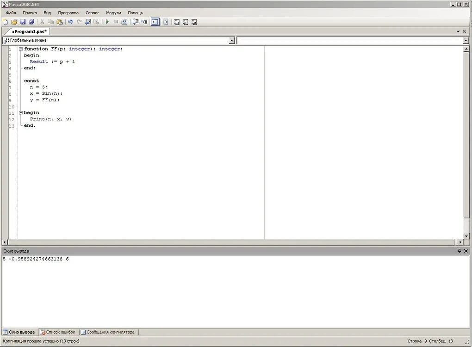The height and width of the screenshot is (347, 472).
Task: Select the Release build mode icon (R)
Action: (x=194, y=22)
